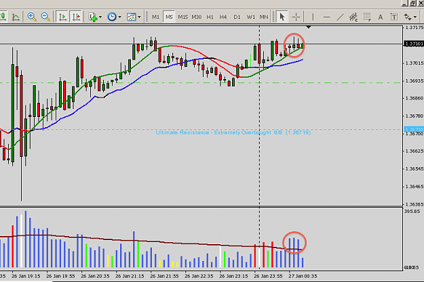424x282 pixels.
Task: Open the indicators list icon
Action: [93, 17]
